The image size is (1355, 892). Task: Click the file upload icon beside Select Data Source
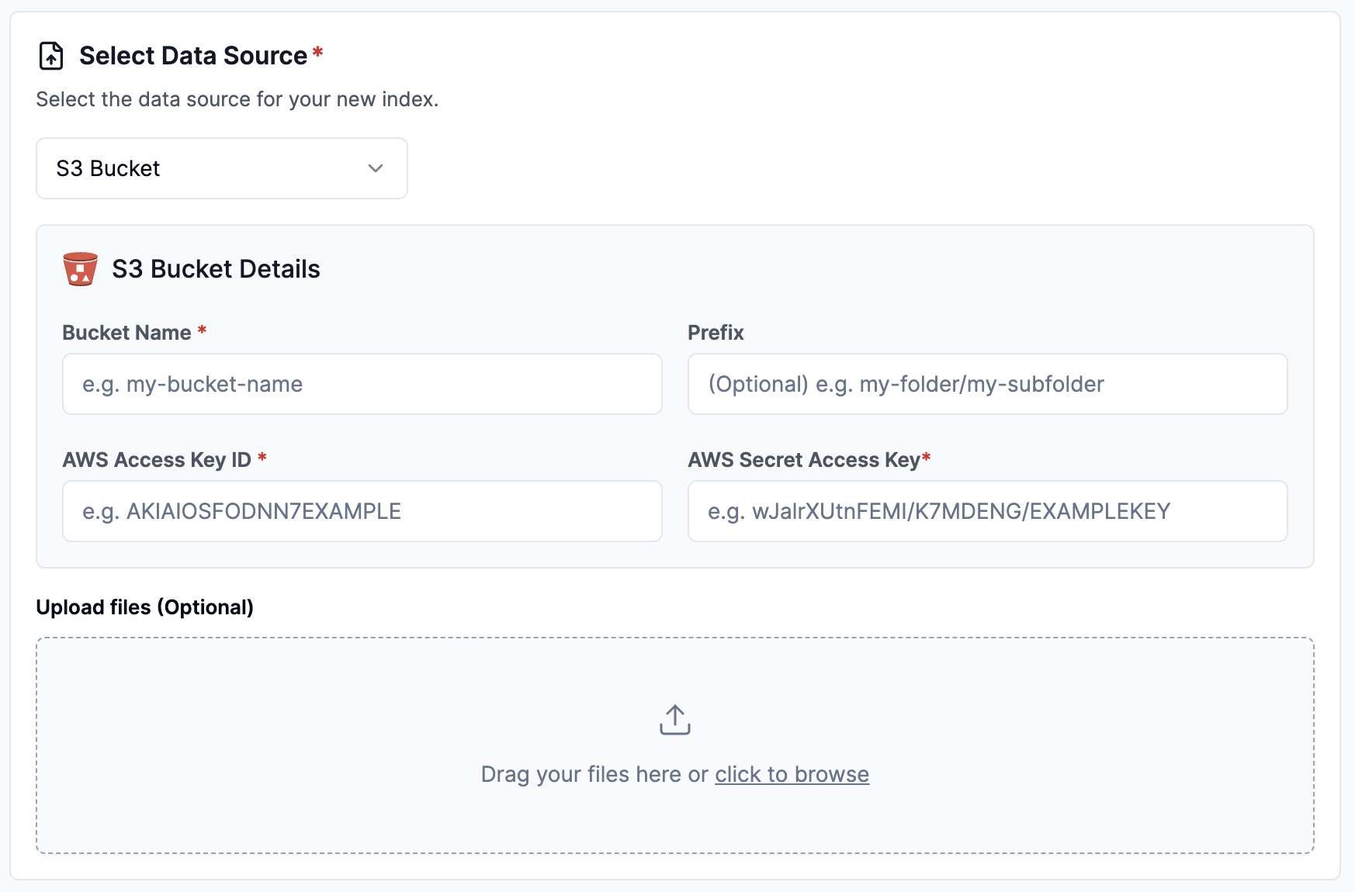pos(51,56)
